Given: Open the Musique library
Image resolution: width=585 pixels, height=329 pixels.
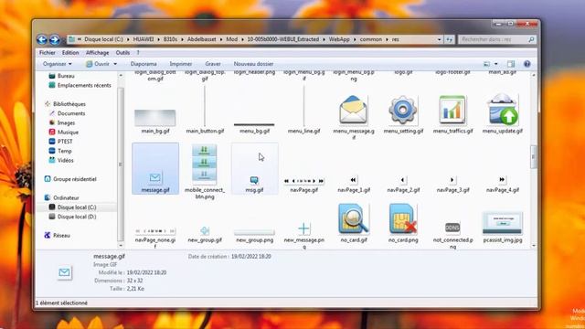Looking at the screenshot, I should coord(63,132).
